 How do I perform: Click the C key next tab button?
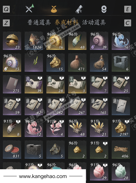point(128,23)
